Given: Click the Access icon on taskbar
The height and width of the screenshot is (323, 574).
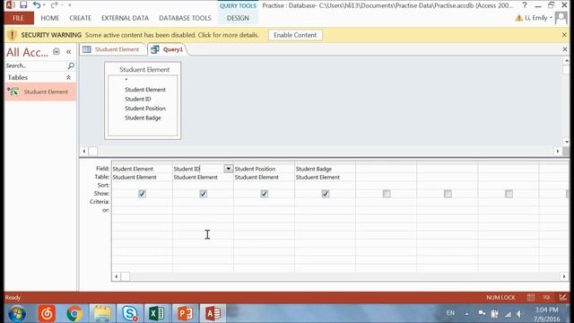Looking at the screenshot, I should 213,313.
